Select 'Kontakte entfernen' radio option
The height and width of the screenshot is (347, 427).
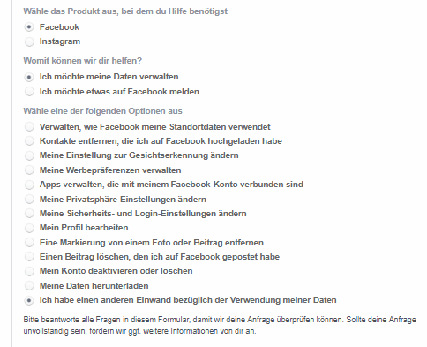click(x=29, y=141)
